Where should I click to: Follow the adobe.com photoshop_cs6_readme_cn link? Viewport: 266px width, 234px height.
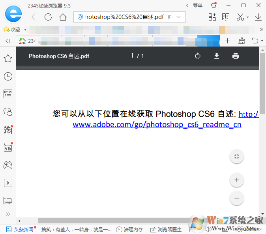(x=157, y=125)
